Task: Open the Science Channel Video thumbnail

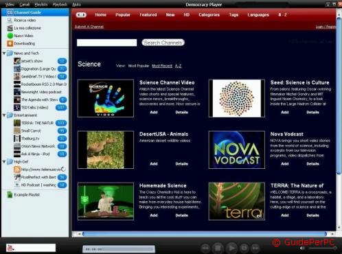Action: pos(106,98)
